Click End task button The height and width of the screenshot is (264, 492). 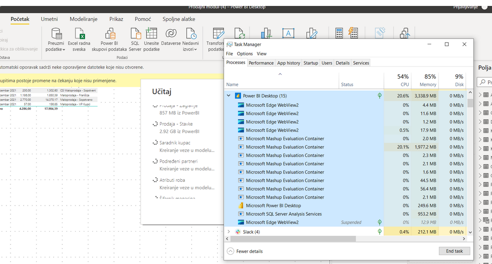pyautogui.click(x=454, y=251)
